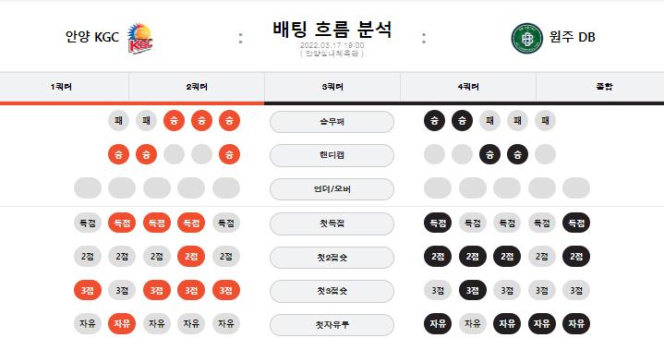Click the only orange 자유 badge for KGC
Viewport: 664px width, 338px height.
click(122, 324)
